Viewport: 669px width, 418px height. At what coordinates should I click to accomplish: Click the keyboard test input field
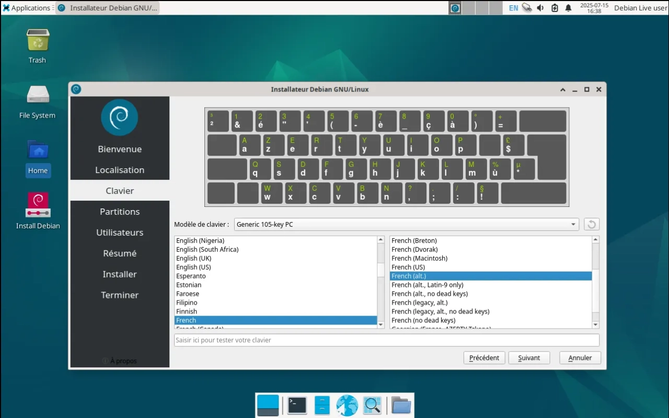[387, 340]
